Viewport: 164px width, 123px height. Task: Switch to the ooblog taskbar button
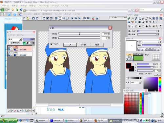pyautogui.click(x=71, y=121)
